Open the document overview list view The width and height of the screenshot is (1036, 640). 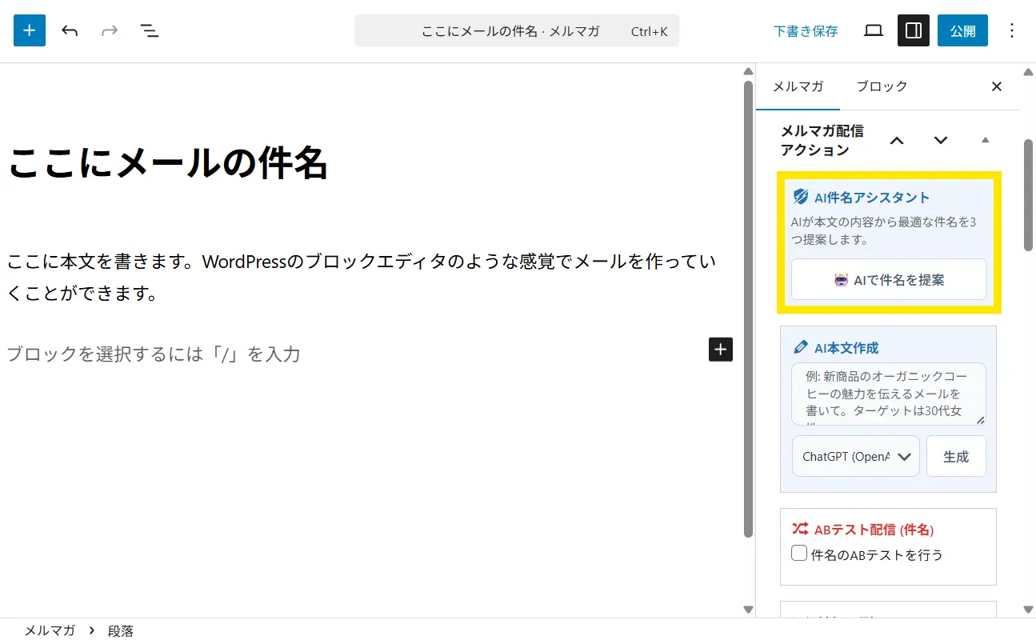(x=150, y=31)
